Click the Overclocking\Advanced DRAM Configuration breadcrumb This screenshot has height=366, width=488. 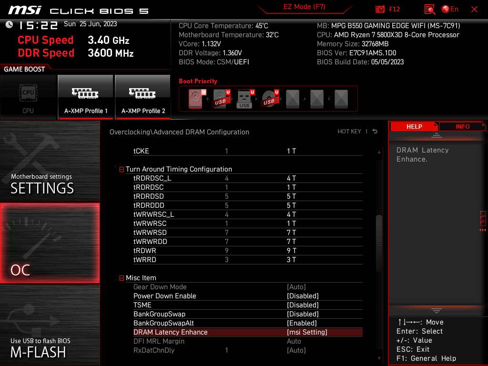(x=179, y=132)
